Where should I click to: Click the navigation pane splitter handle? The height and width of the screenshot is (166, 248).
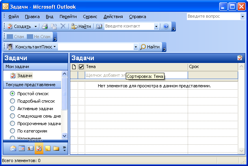(x=35, y=140)
